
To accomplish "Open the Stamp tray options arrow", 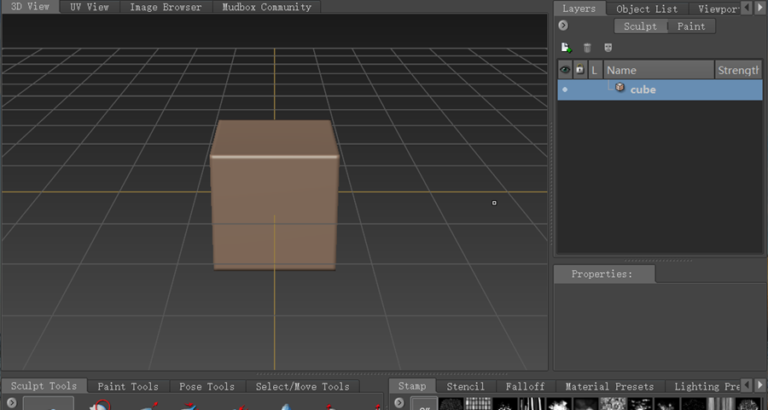I will (399, 402).
